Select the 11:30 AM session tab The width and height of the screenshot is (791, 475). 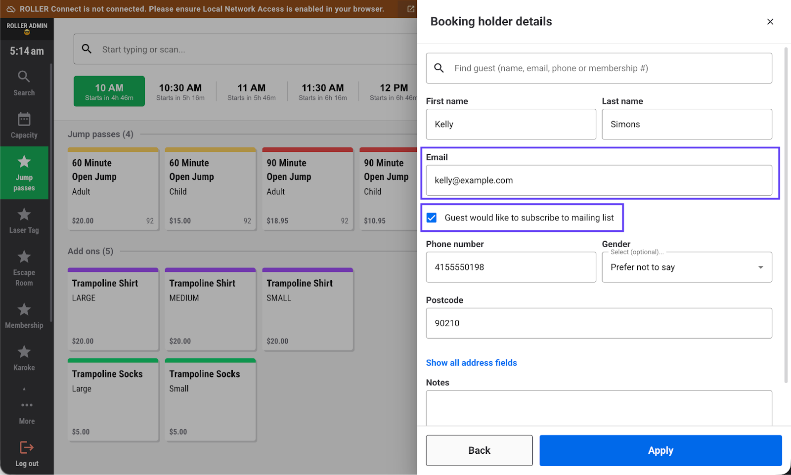tap(323, 91)
